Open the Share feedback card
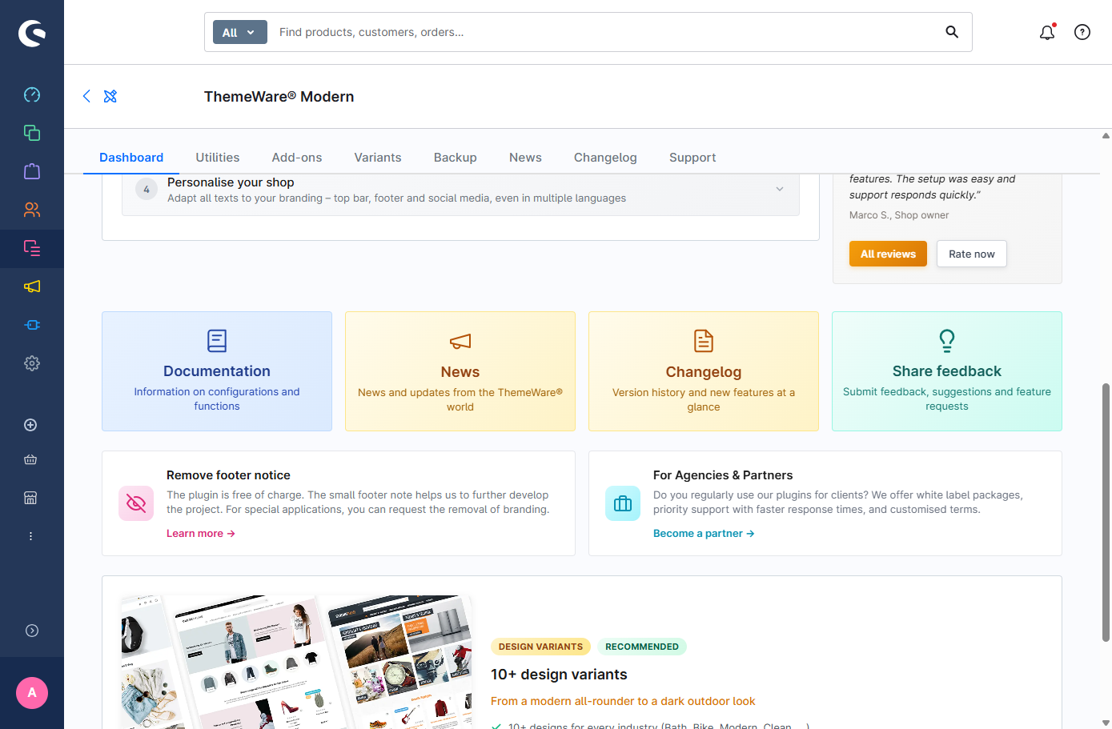This screenshot has width=1112, height=729. coord(947,371)
